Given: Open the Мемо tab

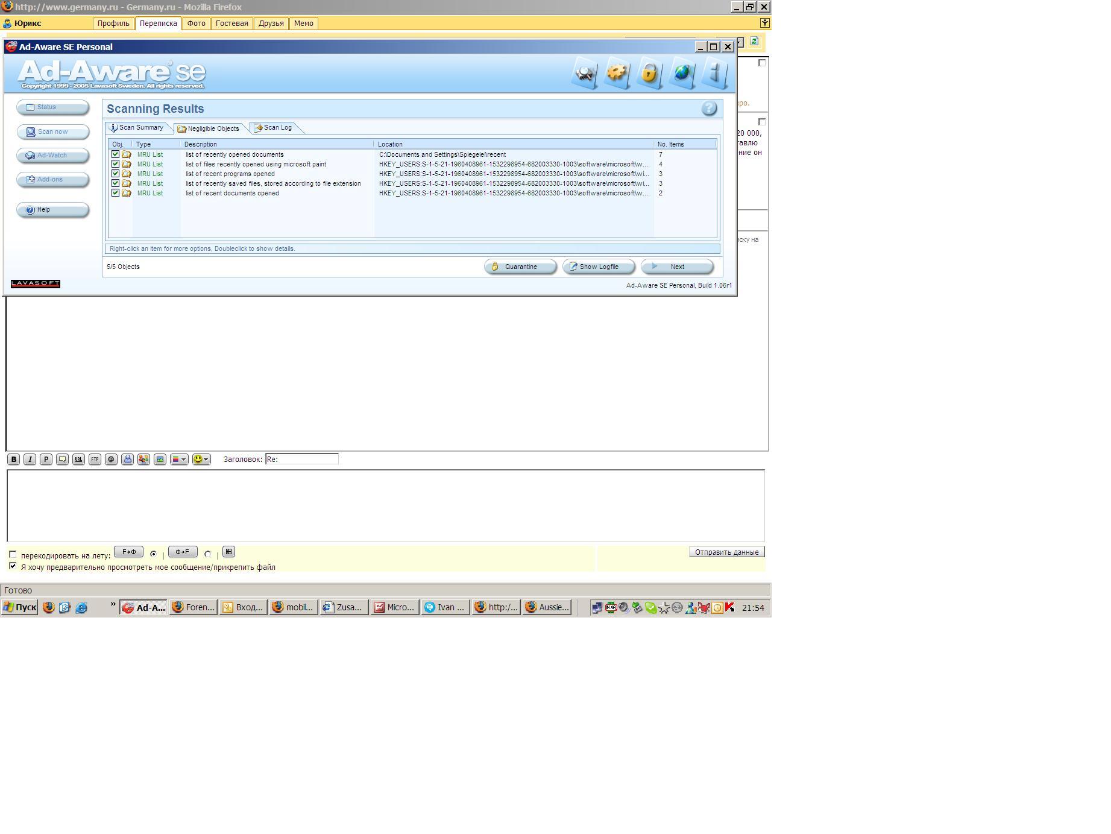Looking at the screenshot, I should [304, 24].
